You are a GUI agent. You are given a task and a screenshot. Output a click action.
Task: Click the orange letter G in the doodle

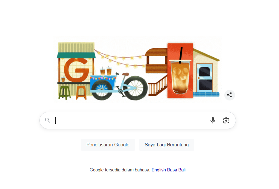(77, 70)
